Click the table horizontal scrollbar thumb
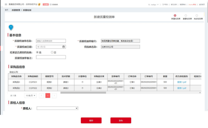Viewport: 208px width, 128px height. [83, 93]
